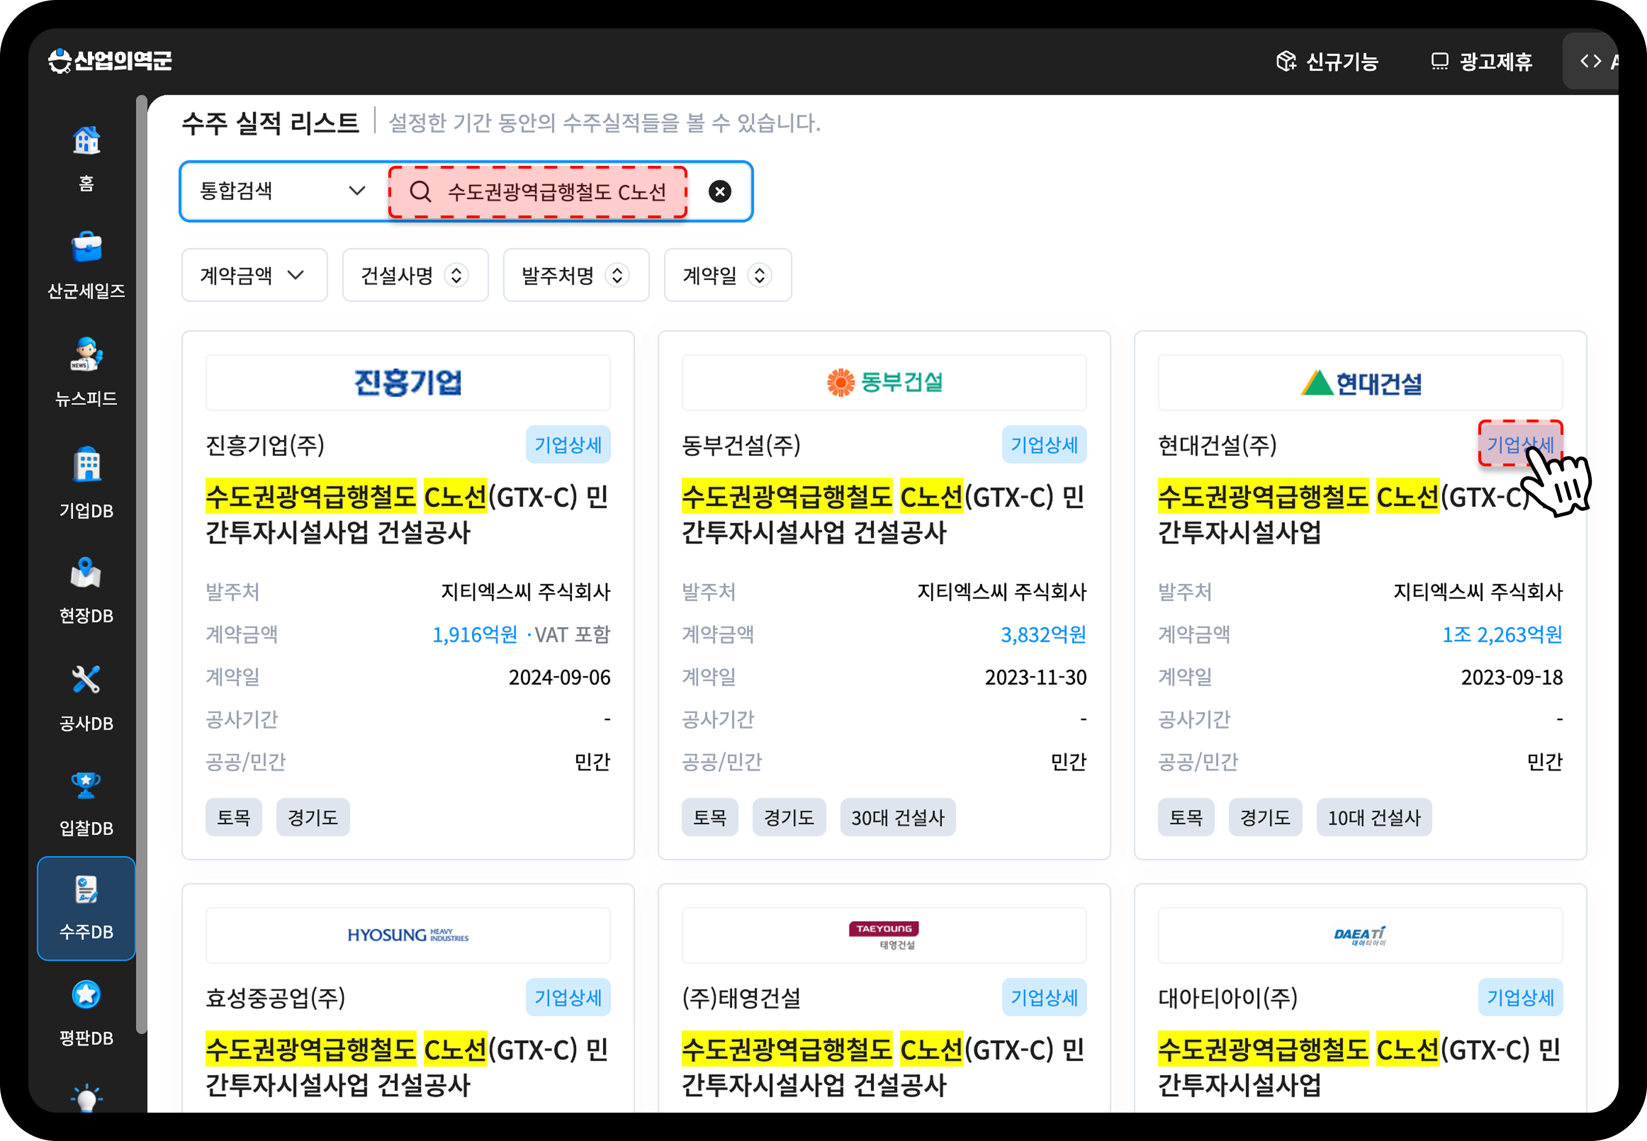
Task: Click the DAEATI logo thumbnail
Action: coord(1360,935)
